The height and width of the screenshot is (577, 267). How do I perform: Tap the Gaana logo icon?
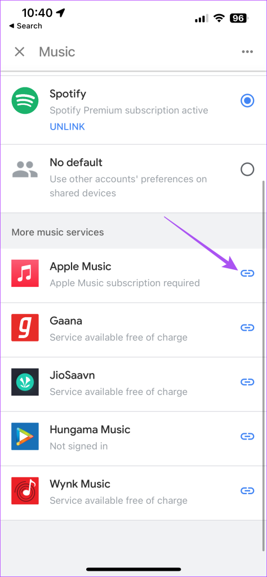tap(25, 327)
